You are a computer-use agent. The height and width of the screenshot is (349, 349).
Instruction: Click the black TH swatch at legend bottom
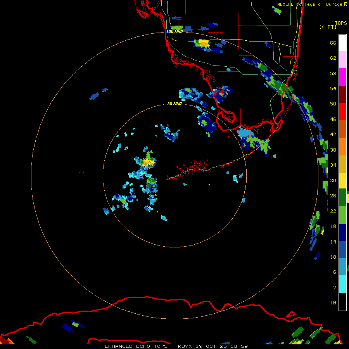tap(342, 302)
